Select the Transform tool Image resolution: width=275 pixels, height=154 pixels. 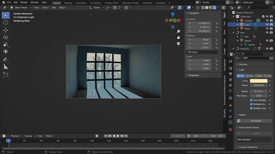(x=6, y=51)
